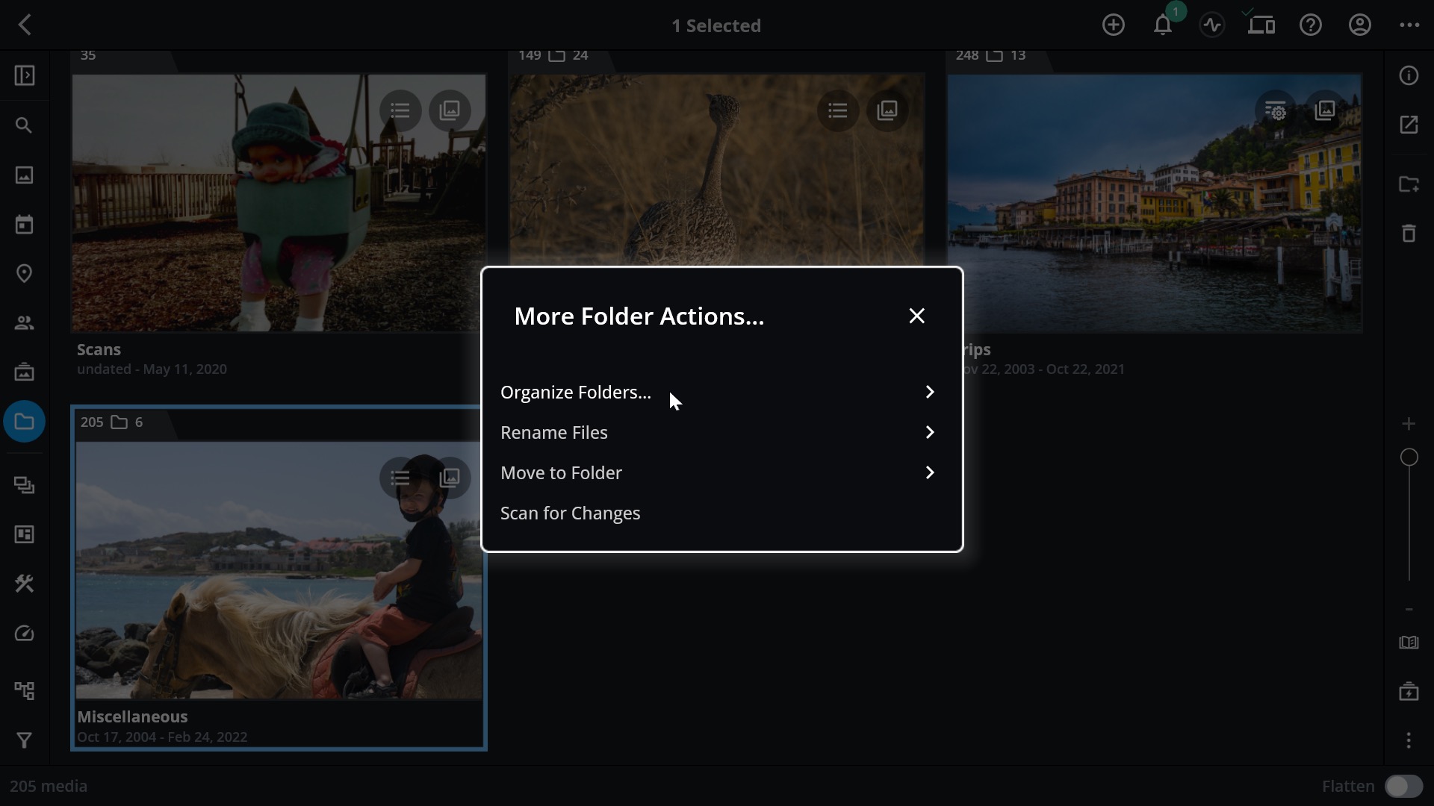Expand the Rename Files submenu chevron
This screenshot has width=1434, height=806.
click(x=930, y=433)
